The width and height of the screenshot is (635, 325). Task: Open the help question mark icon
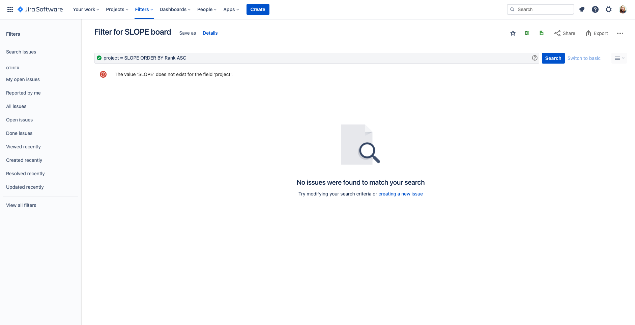[x=595, y=9]
